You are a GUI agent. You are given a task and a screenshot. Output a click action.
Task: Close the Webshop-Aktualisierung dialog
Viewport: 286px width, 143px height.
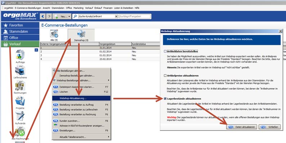pos(280,31)
